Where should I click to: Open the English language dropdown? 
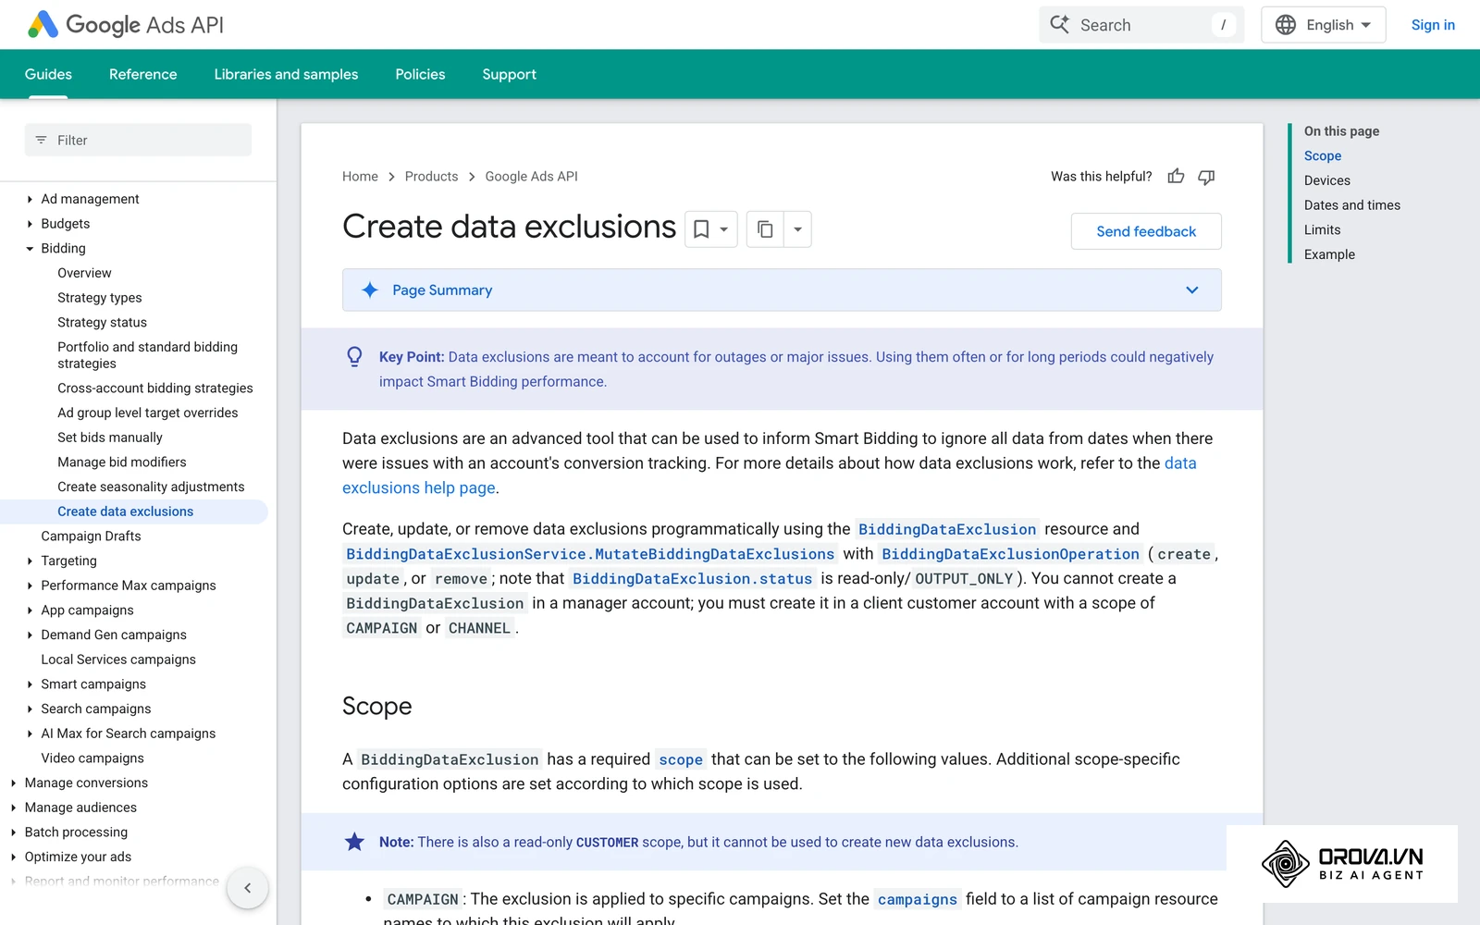pos(1324,25)
